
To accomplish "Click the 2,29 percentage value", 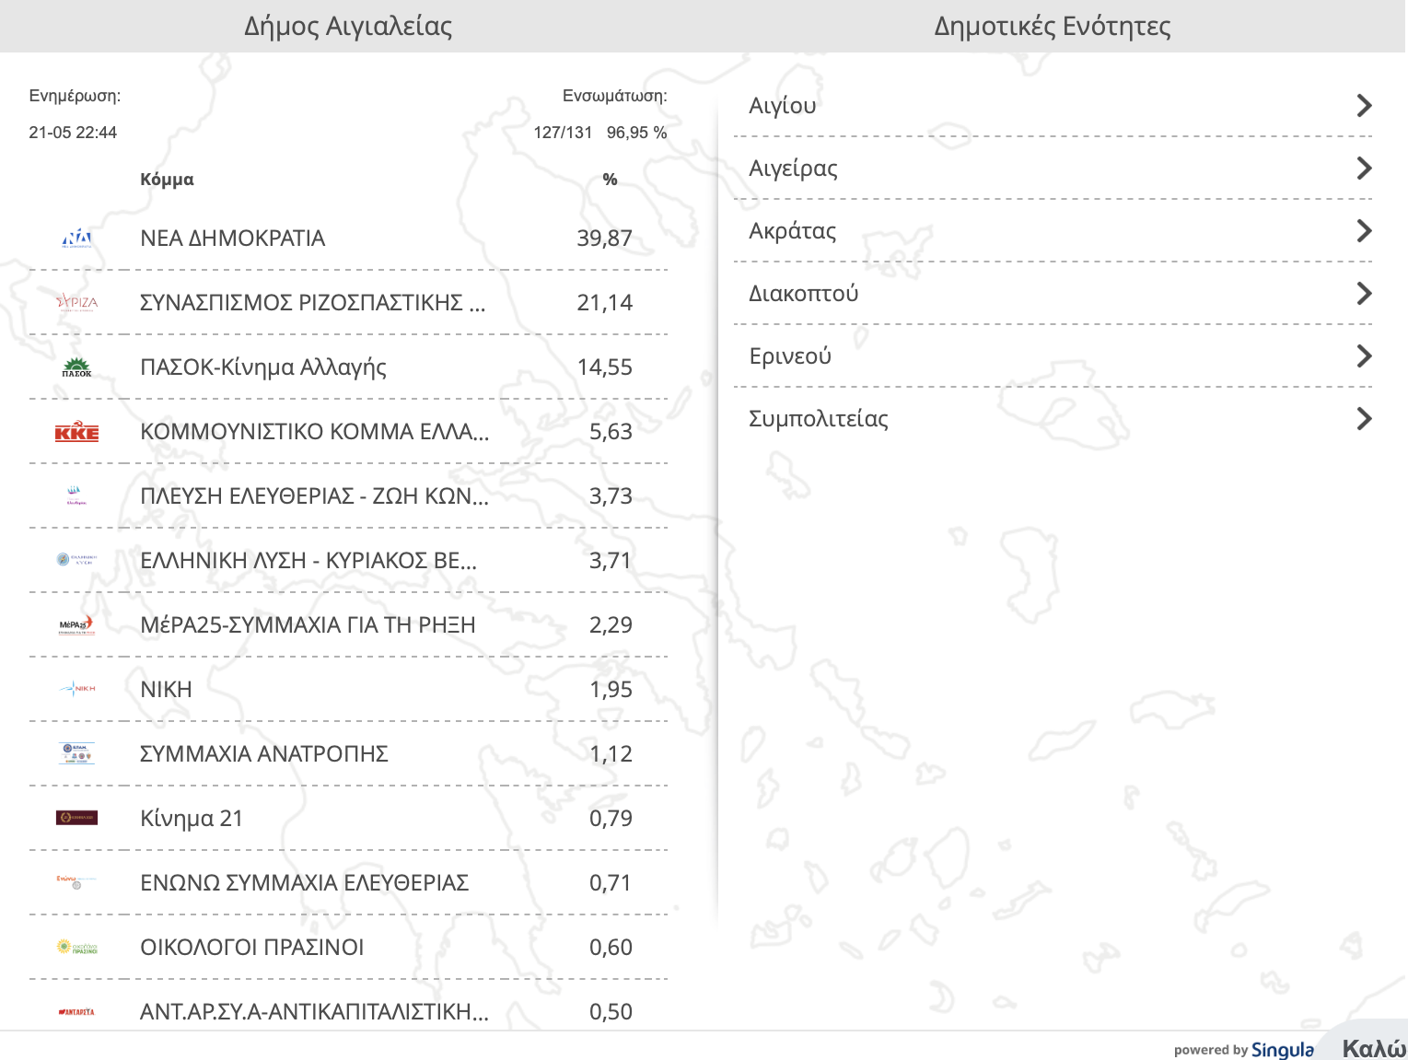I will 611,625.
